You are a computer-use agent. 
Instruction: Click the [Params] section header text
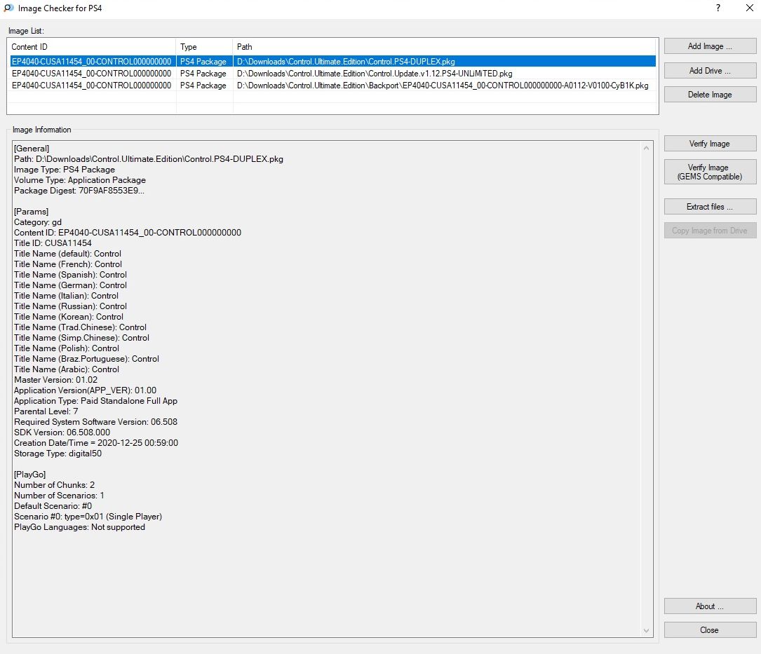(31, 212)
